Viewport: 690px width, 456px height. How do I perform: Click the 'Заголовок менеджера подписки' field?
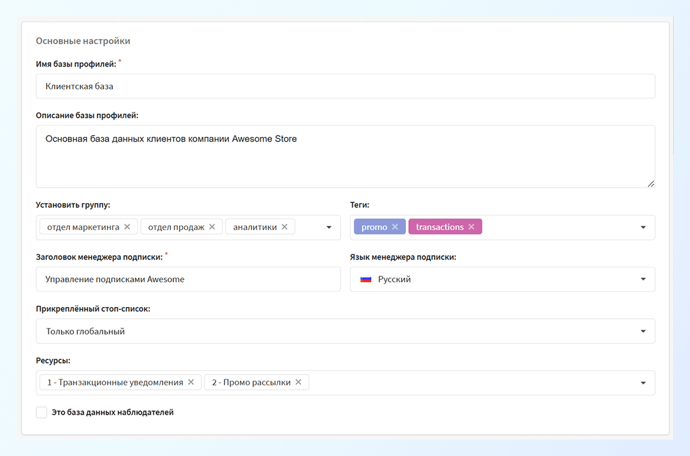(188, 279)
